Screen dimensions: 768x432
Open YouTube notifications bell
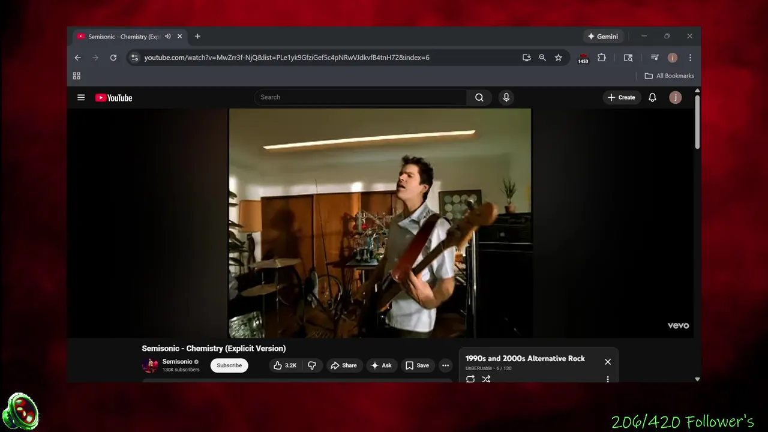click(x=652, y=97)
